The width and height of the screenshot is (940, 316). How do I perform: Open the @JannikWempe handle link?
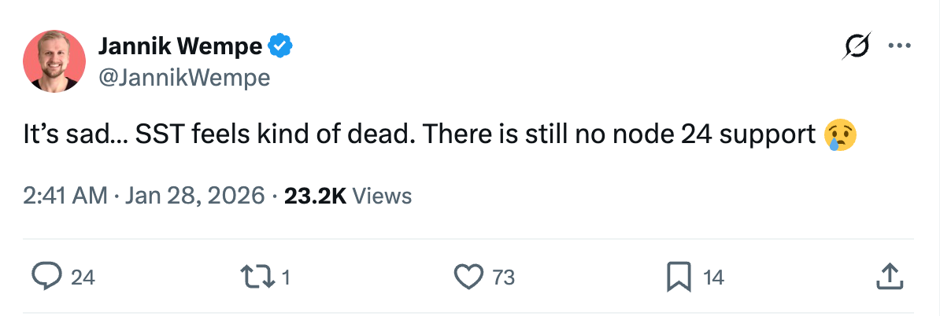[x=183, y=77]
